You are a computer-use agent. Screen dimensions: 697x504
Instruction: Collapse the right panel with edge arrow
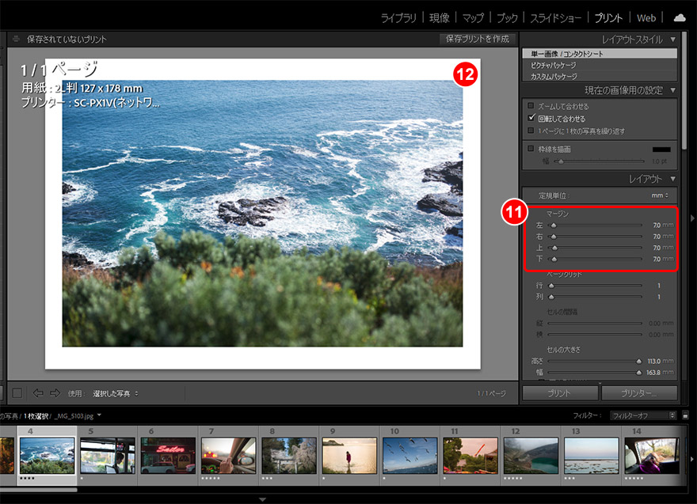[x=691, y=218]
